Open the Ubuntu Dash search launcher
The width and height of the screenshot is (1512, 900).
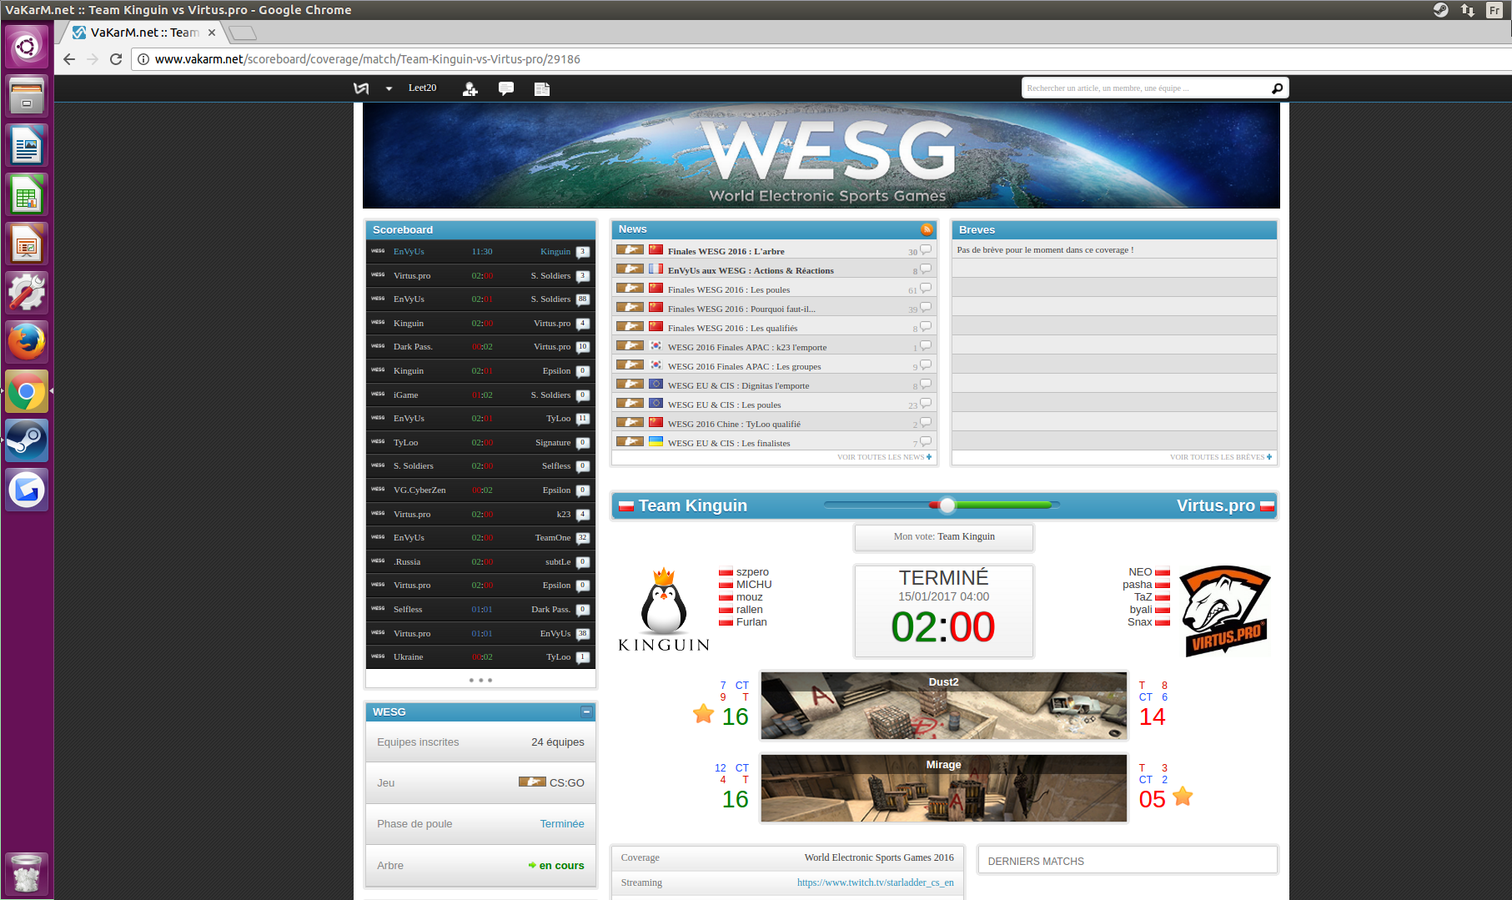pos(27,46)
